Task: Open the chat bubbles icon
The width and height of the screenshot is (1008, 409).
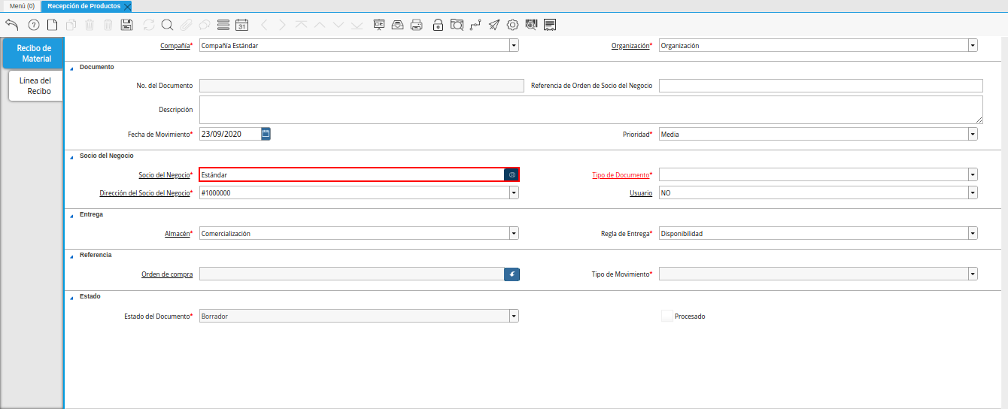Action: pyautogui.click(x=204, y=25)
